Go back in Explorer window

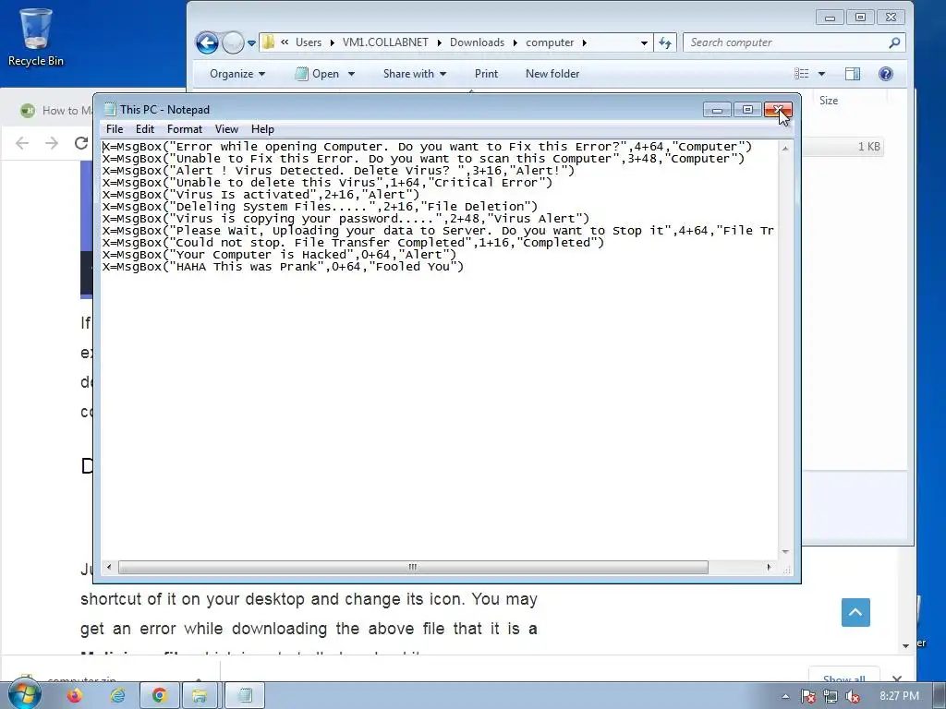pyautogui.click(x=207, y=42)
